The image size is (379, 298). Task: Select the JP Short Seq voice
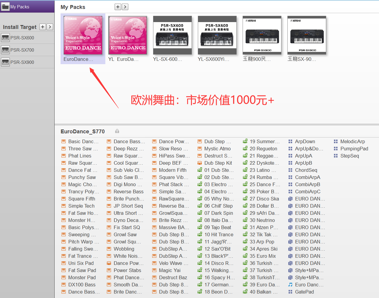[x=128, y=206]
